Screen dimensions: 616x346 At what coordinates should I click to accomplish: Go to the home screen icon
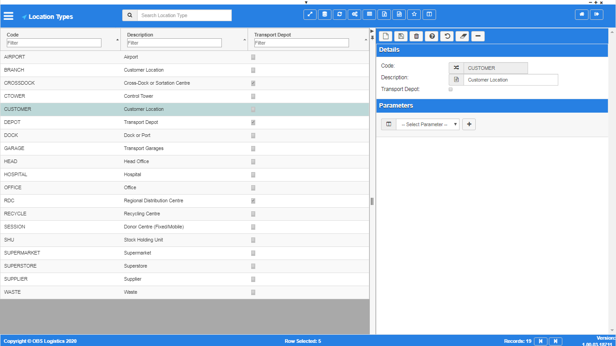tap(582, 14)
